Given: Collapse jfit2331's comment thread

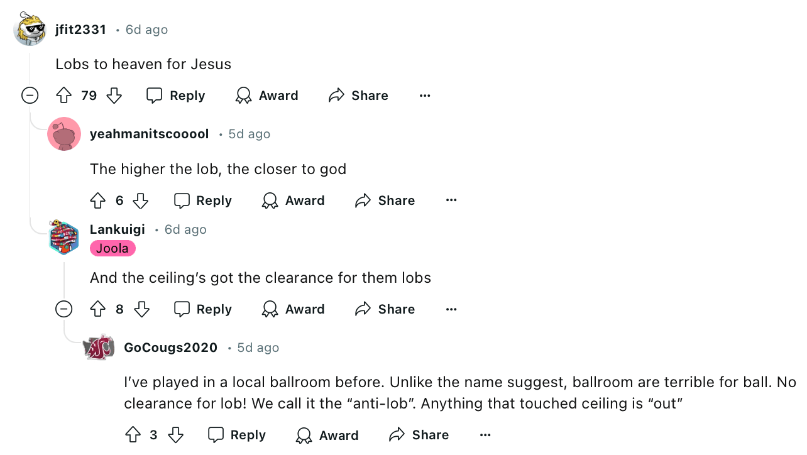Looking at the screenshot, I should [30, 96].
